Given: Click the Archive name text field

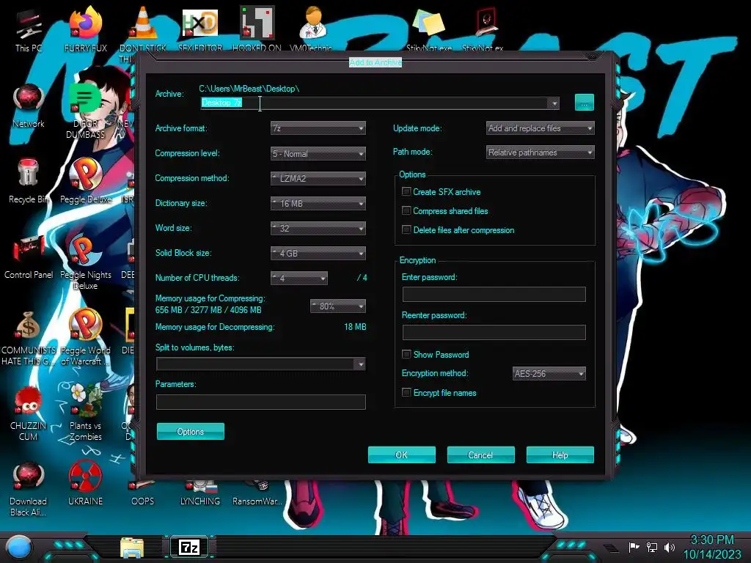Looking at the screenshot, I should (x=374, y=103).
